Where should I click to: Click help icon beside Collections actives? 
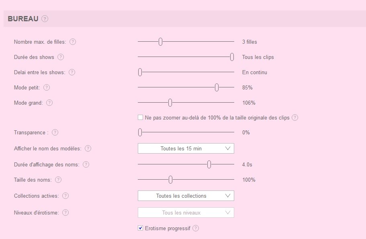pos(65,196)
